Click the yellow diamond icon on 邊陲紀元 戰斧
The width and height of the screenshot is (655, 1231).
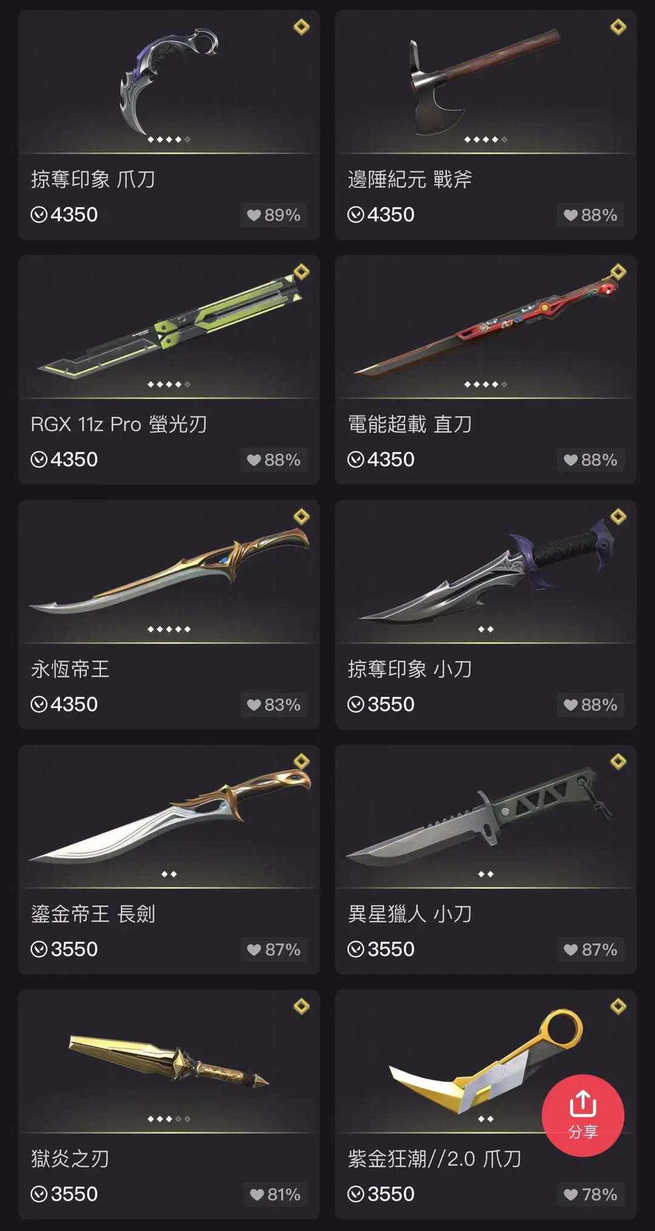[x=618, y=27]
